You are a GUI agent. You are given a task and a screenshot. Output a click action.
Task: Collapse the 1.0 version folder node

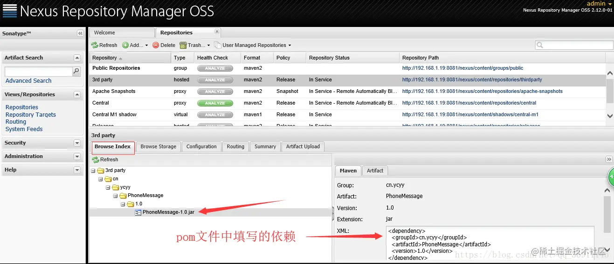click(123, 204)
